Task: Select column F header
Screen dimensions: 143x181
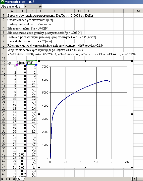Action: tap(69, 11)
